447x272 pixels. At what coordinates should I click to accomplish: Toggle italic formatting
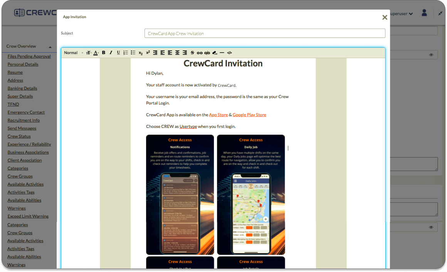(111, 53)
